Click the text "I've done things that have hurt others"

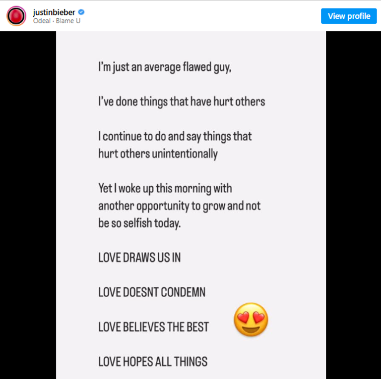coord(182,102)
